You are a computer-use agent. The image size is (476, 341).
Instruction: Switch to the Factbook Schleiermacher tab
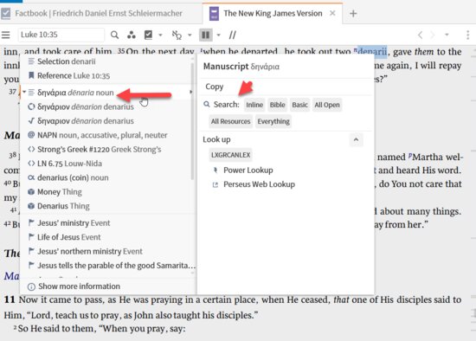tap(99, 13)
